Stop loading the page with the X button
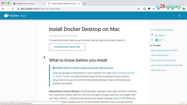This screenshot has width=187, height=105. pyautogui.click(x=13, y=9)
